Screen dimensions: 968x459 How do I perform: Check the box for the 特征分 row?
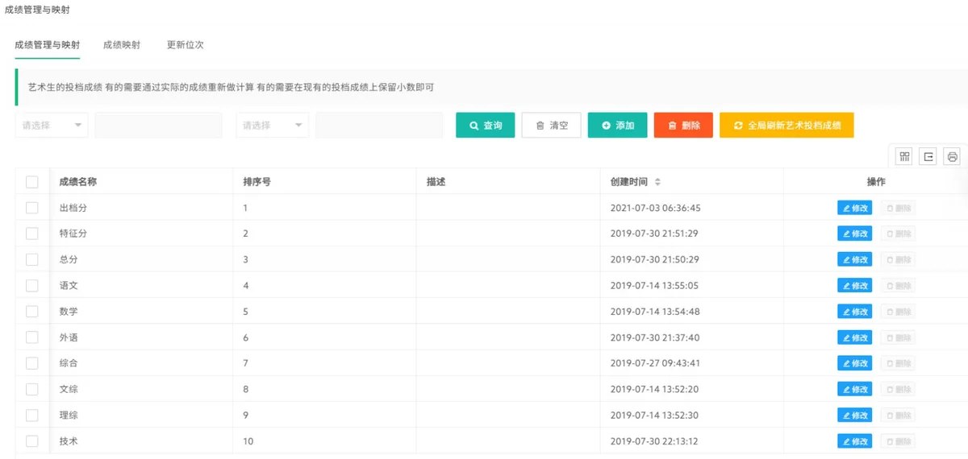click(x=32, y=234)
